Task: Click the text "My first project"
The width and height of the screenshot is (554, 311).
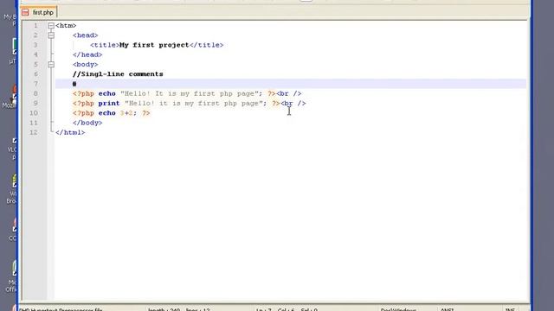Action: [154, 45]
